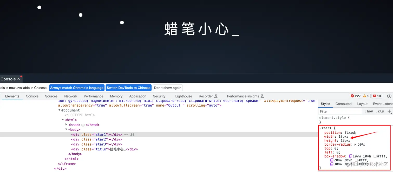Switch to Layout sidebar tab
Image resolution: width=393 pixels, height=172 pixels.
click(x=362, y=104)
